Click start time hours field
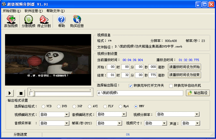This screenshot has height=139, width=216. tap(111, 67)
